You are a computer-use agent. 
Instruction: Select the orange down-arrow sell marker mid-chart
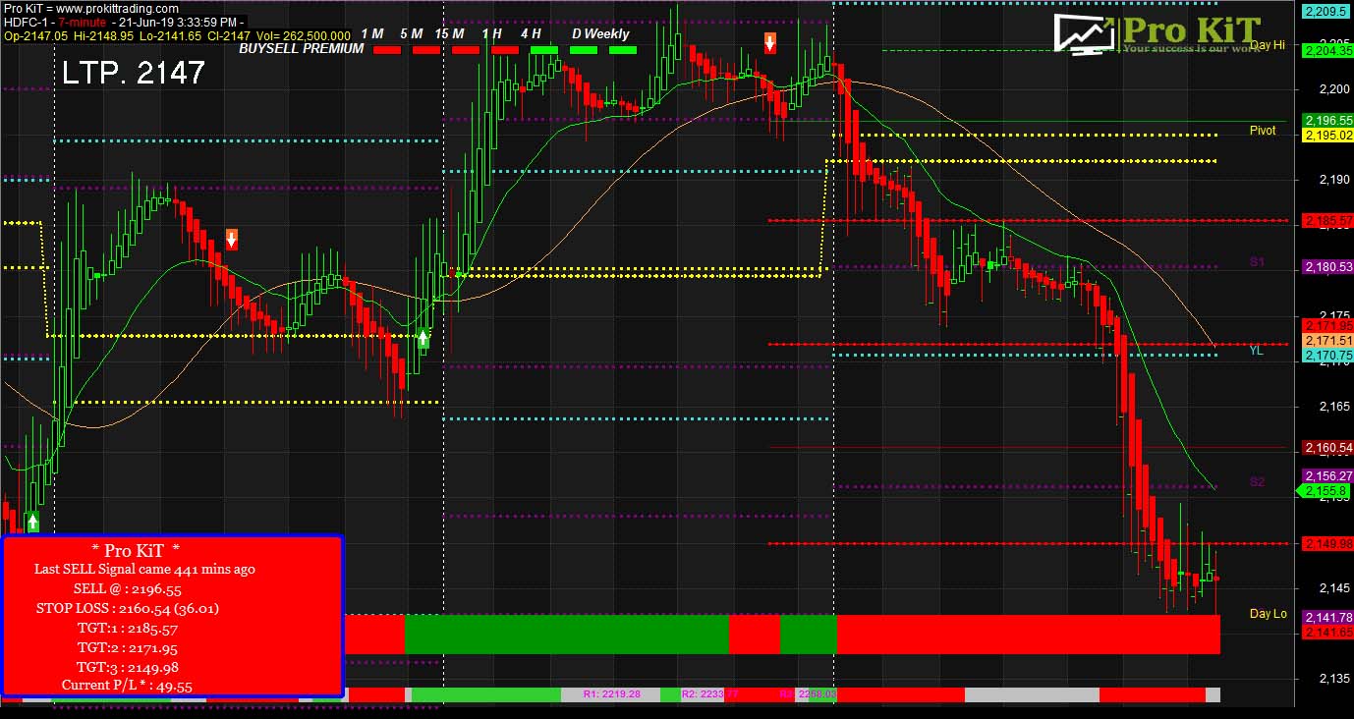(x=231, y=239)
